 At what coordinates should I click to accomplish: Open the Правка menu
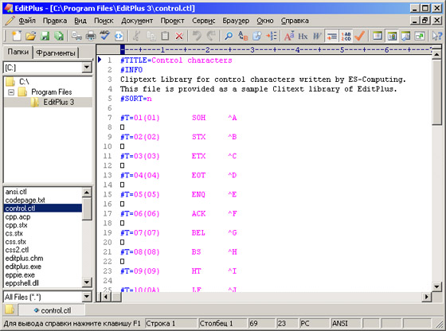tap(55, 21)
